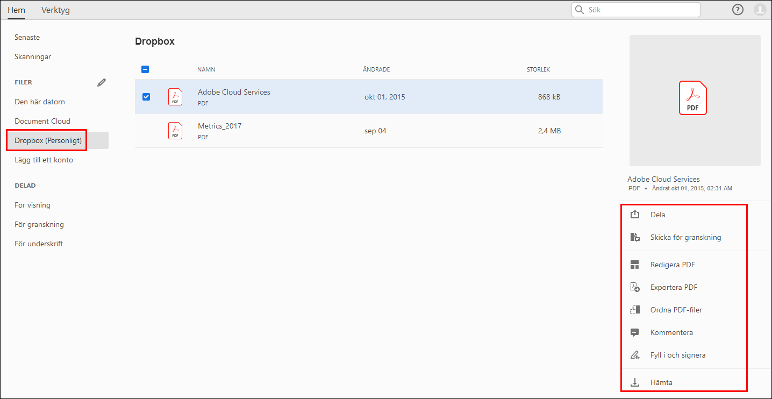Select Document Cloud in the sidebar

(42, 121)
